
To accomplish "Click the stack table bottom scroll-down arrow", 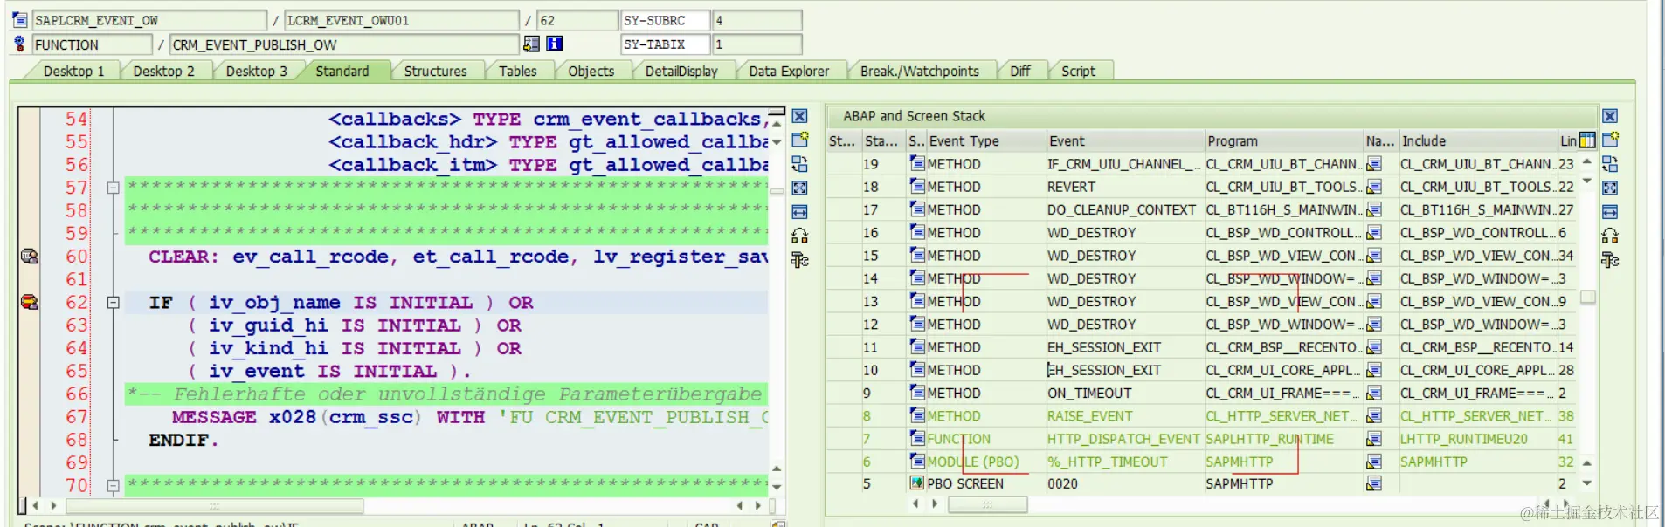I will (1587, 483).
